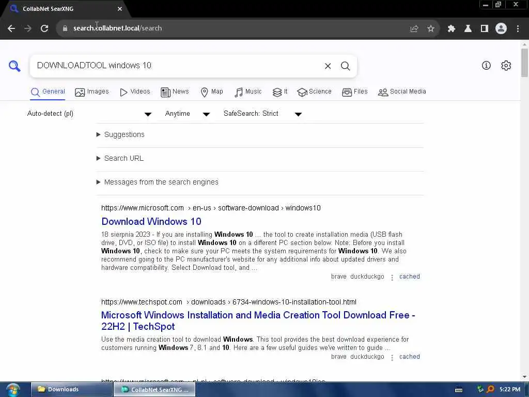Open SearXNG preferences gear icon
Screen dimensions: 529x397
click(506, 66)
